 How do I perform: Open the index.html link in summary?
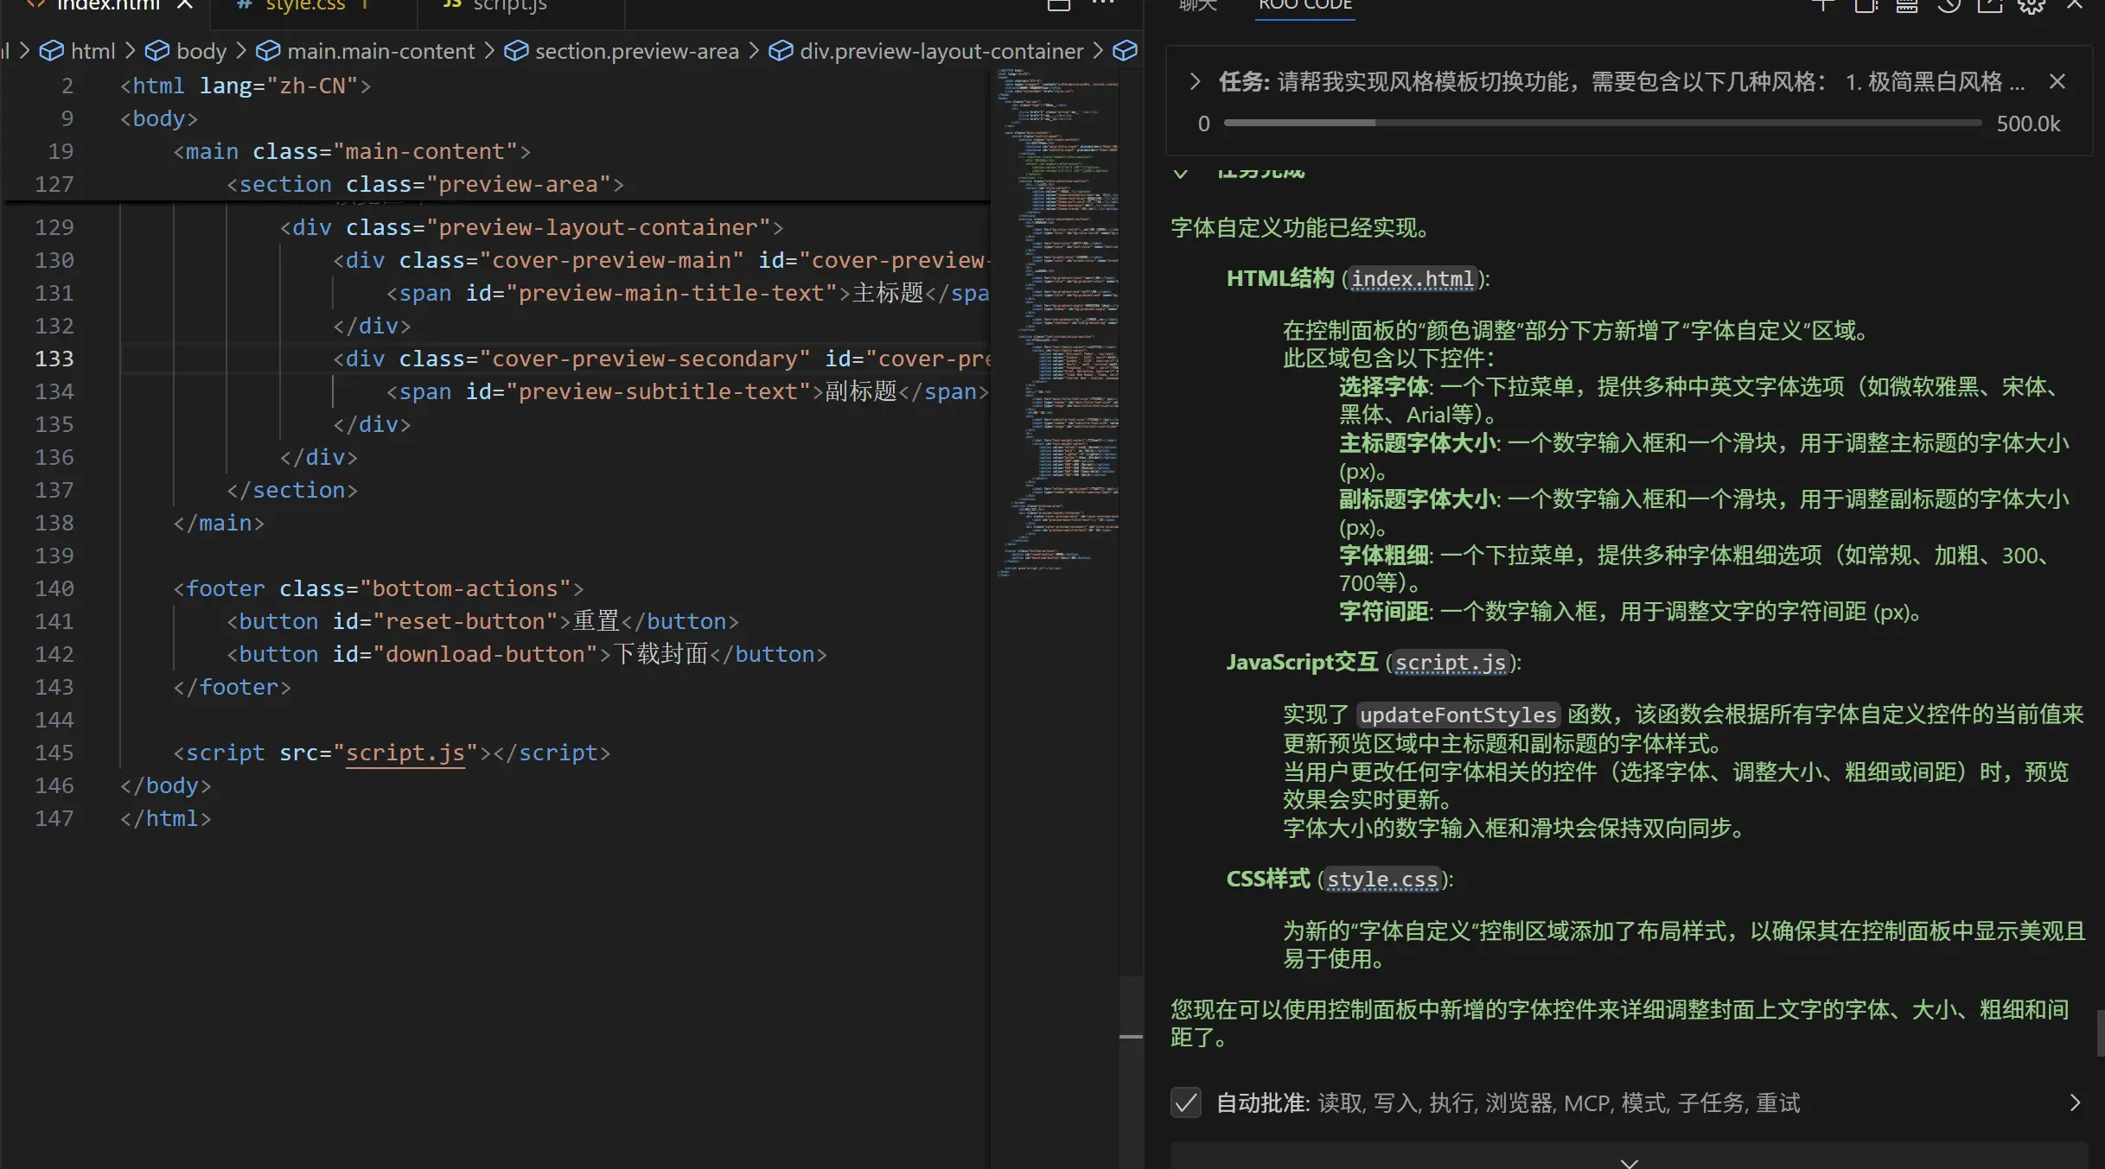point(1413,279)
